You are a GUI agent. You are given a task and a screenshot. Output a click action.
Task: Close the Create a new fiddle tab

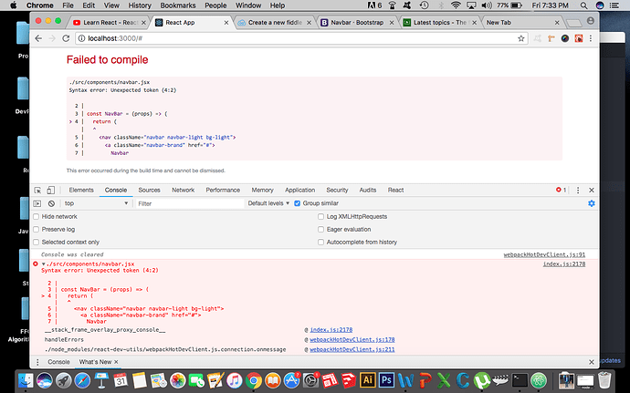click(309, 23)
